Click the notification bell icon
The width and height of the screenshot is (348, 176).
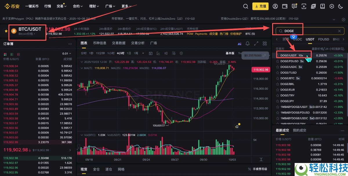click(247, 44)
